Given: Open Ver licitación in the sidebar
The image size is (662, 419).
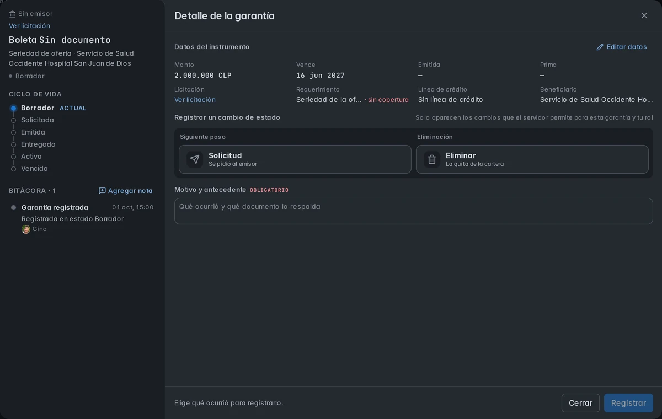Looking at the screenshot, I should pyautogui.click(x=29, y=26).
